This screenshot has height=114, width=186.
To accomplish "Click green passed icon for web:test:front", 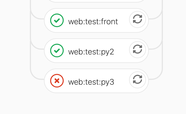I will [57, 20].
